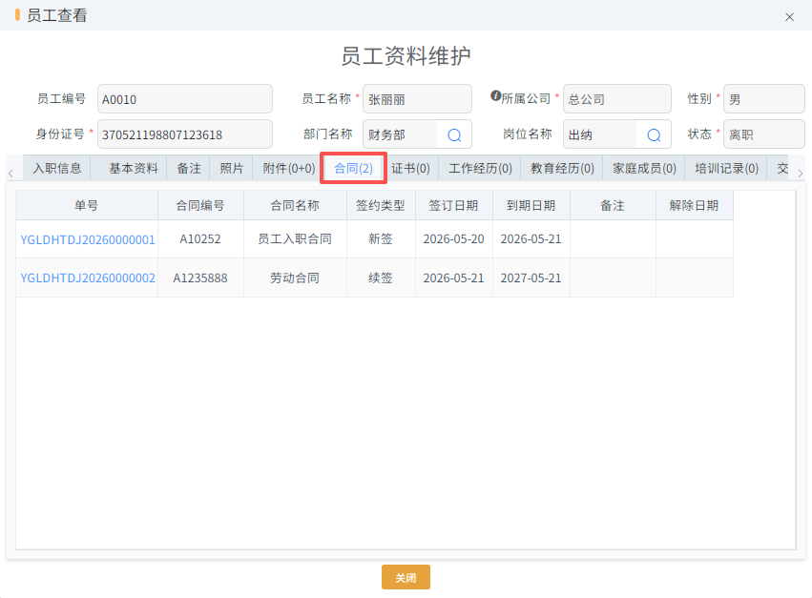Screen dimensions: 812x598
Task: Switch to the 培训记录(0) tab
Action: point(726,168)
